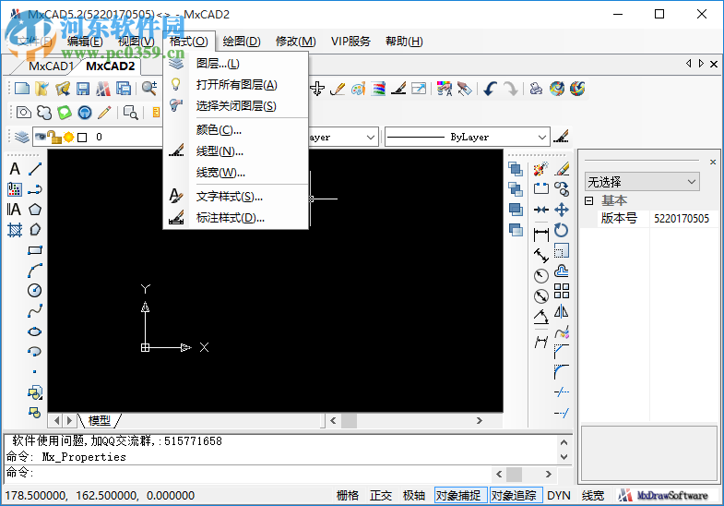Select the Arc drawing tool
This screenshot has height=506, width=724.
(x=35, y=271)
